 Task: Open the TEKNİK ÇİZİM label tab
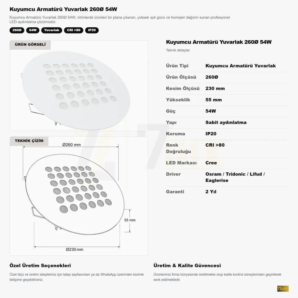29,141
